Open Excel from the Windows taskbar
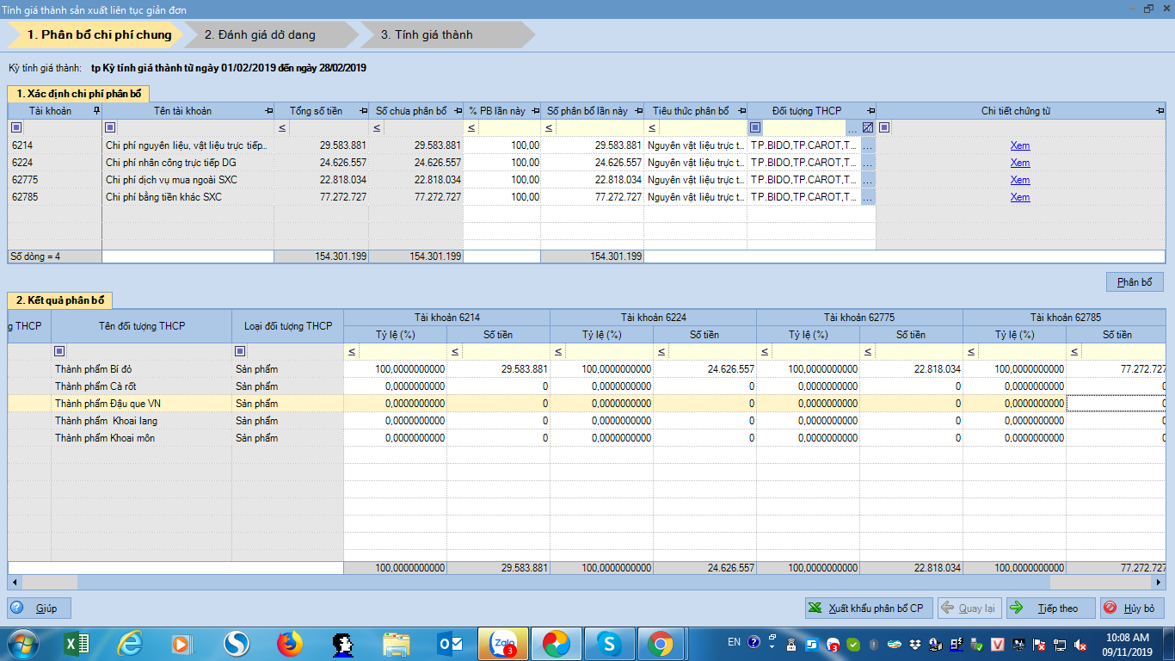1175x661 pixels. pos(77,643)
